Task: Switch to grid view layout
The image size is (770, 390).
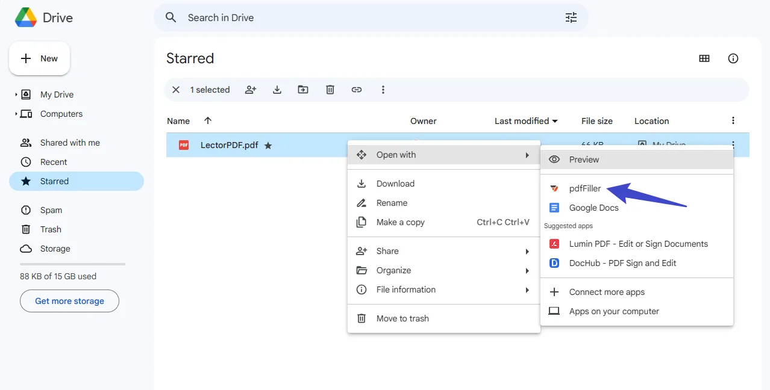Action: click(704, 58)
